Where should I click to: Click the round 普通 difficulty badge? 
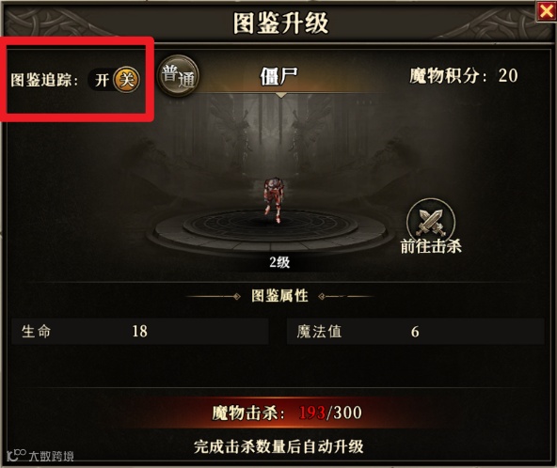pos(179,75)
